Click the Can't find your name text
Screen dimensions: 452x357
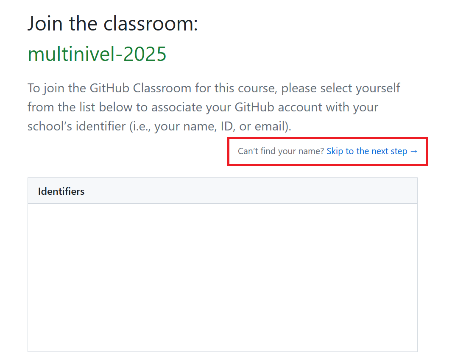281,151
